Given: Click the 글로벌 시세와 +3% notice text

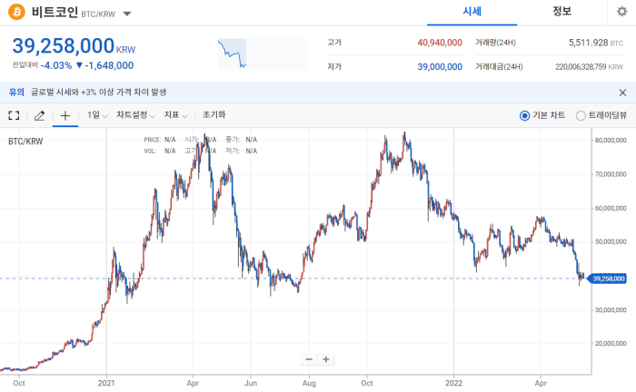Looking at the screenshot, I should 98,93.
